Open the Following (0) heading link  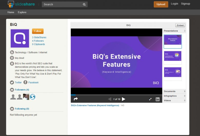click(22, 109)
